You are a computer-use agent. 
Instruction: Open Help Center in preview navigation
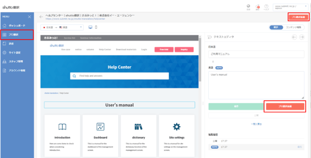[x=105, y=49]
